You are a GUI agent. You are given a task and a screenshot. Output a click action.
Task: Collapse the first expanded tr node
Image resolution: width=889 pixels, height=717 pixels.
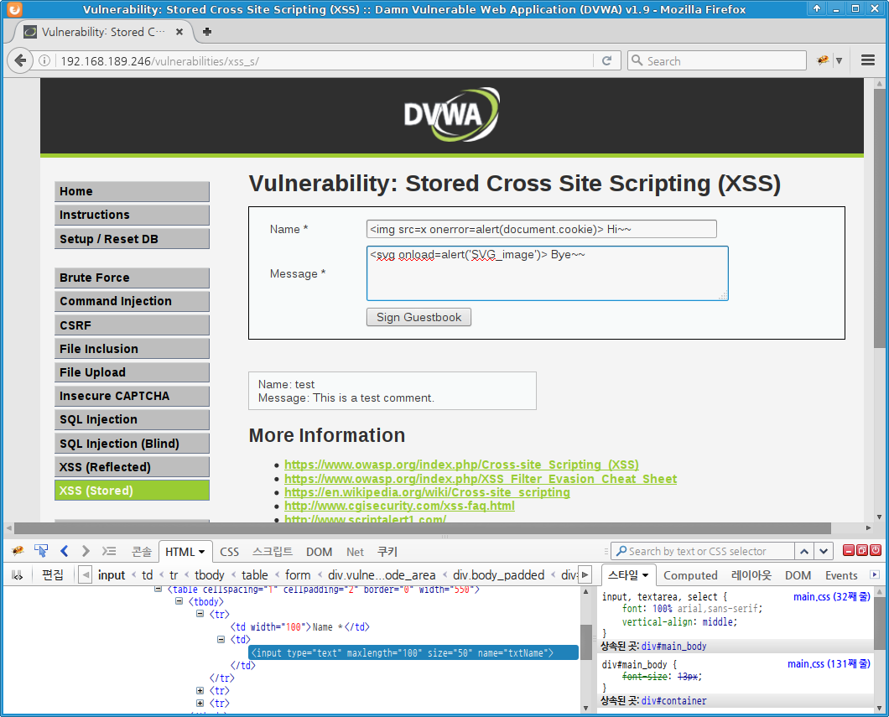[200, 614]
